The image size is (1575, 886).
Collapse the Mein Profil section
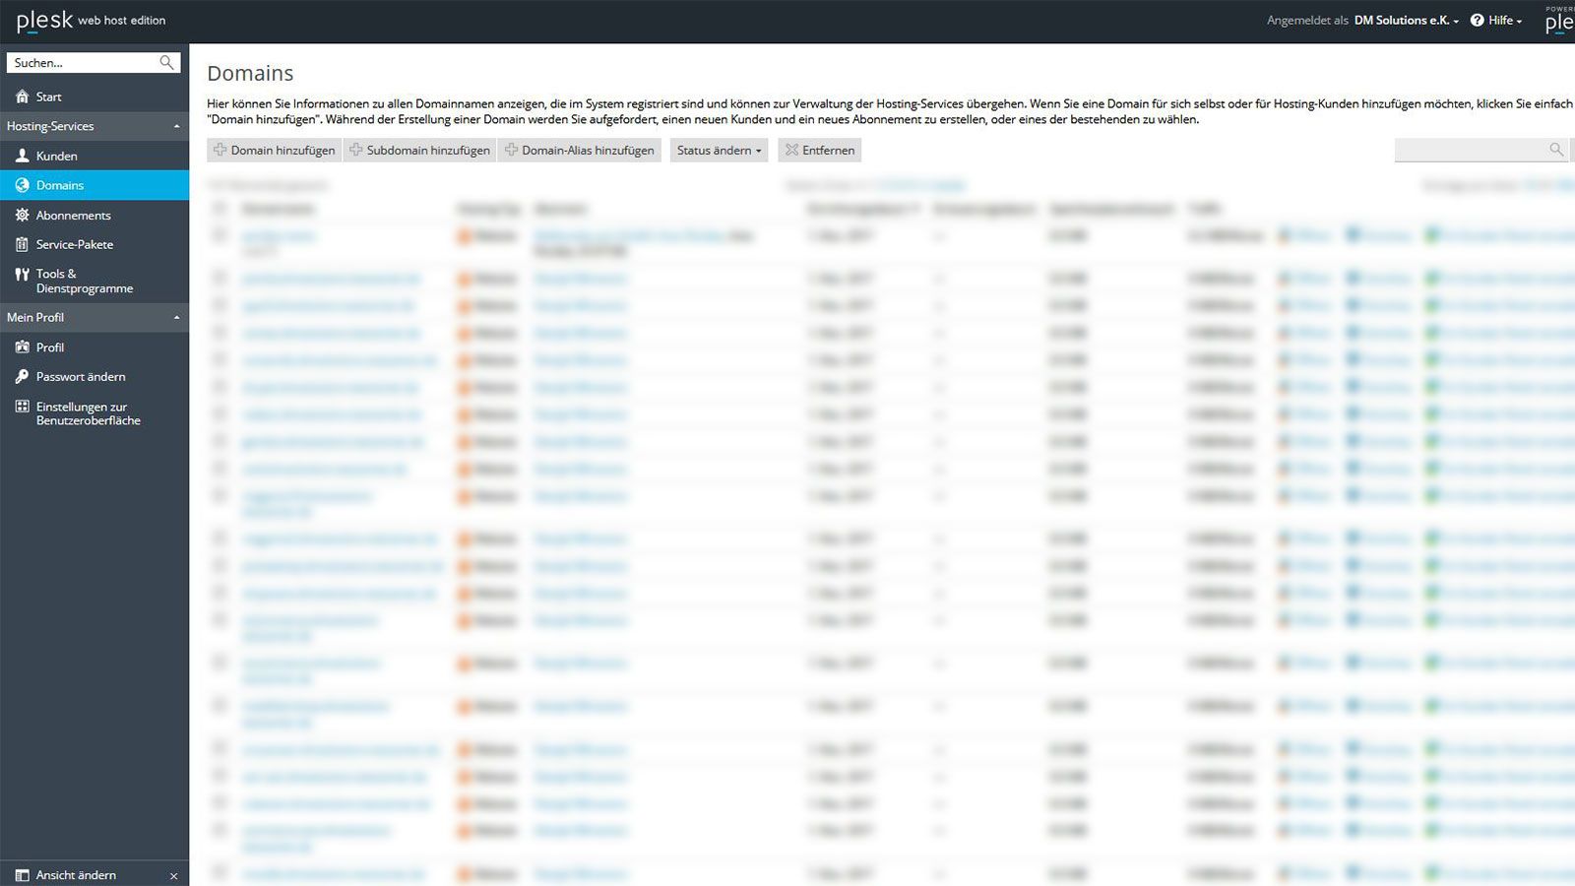[x=176, y=317]
